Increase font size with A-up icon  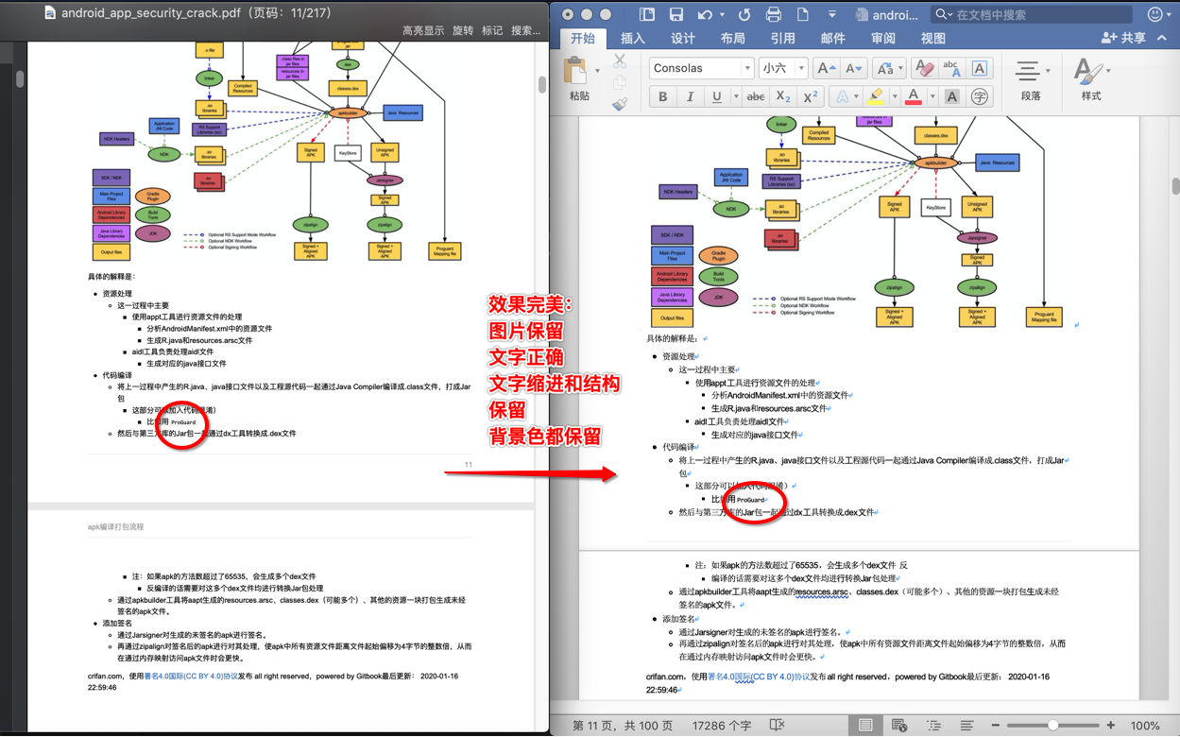pyautogui.click(x=825, y=68)
